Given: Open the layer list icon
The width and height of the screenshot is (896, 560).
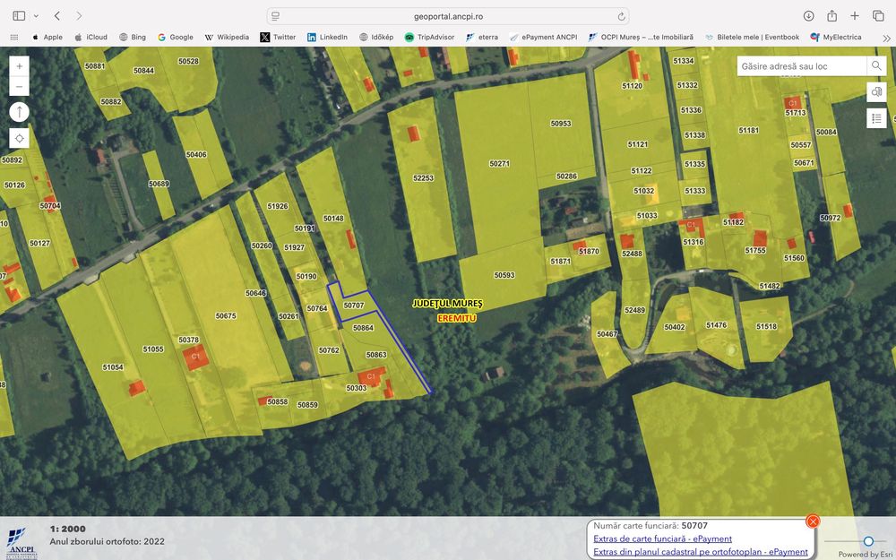Looking at the screenshot, I should pyautogui.click(x=876, y=118).
